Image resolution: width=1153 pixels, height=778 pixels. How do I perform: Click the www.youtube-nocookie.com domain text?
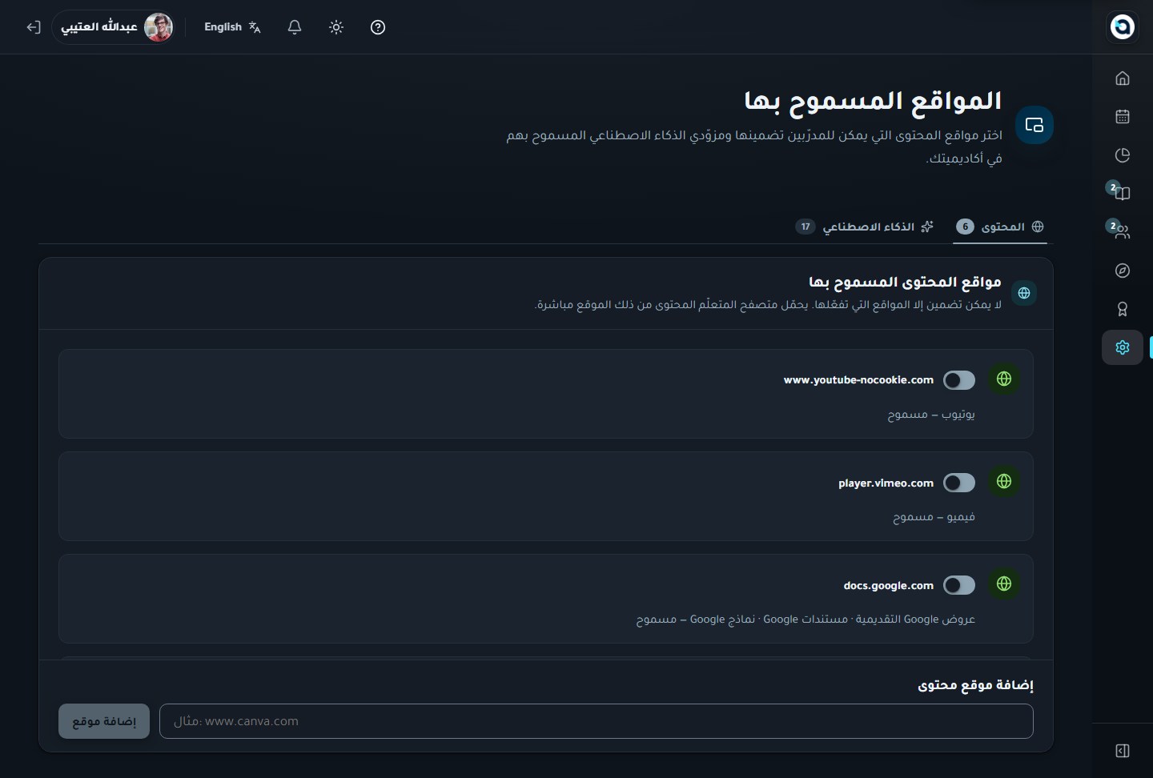click(858, 380)
